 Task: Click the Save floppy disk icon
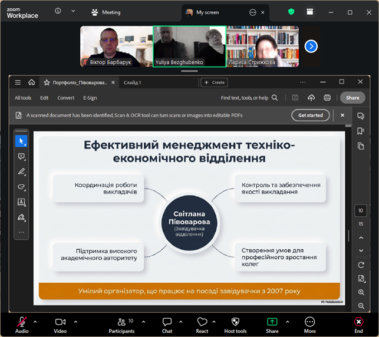[295, 98]
